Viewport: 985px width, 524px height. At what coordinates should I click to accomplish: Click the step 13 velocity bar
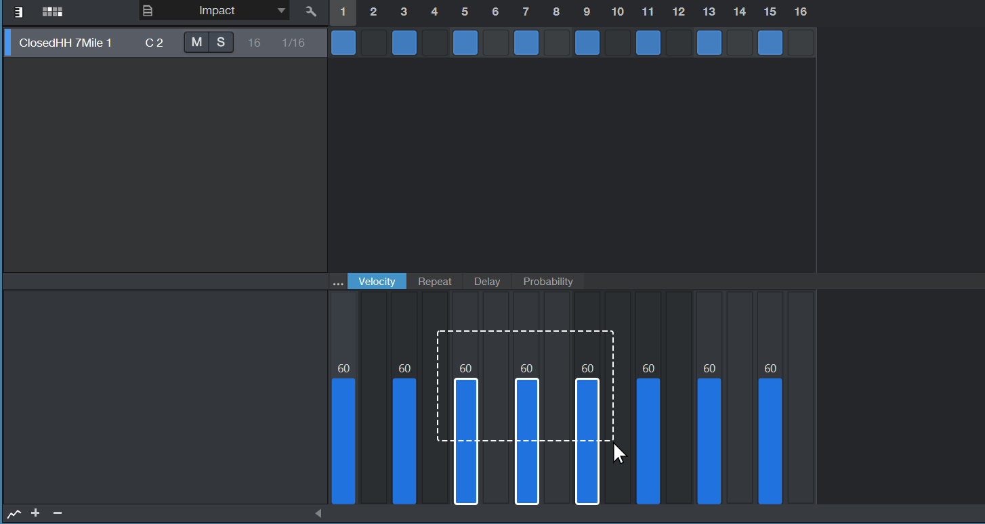coord(709,441)
